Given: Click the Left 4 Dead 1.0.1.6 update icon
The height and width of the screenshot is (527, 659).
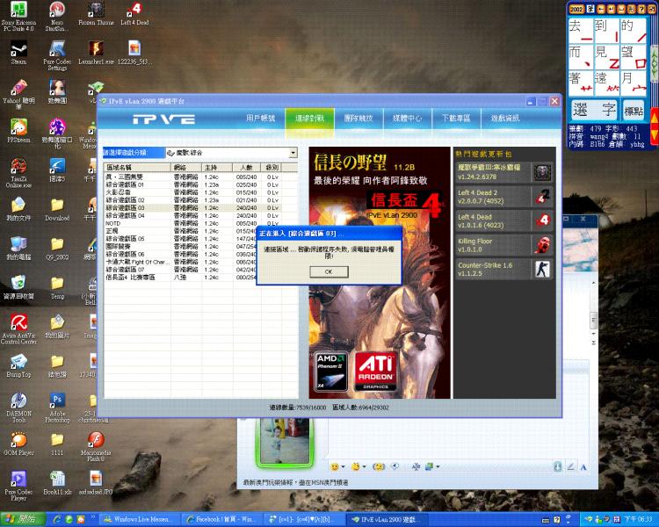Looking at the screenshot, I should (543, 220).
